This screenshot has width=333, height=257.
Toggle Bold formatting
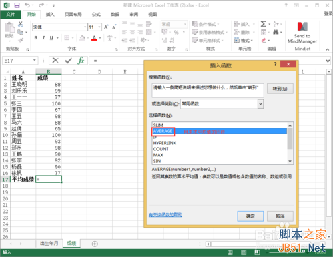pos(36,38)
